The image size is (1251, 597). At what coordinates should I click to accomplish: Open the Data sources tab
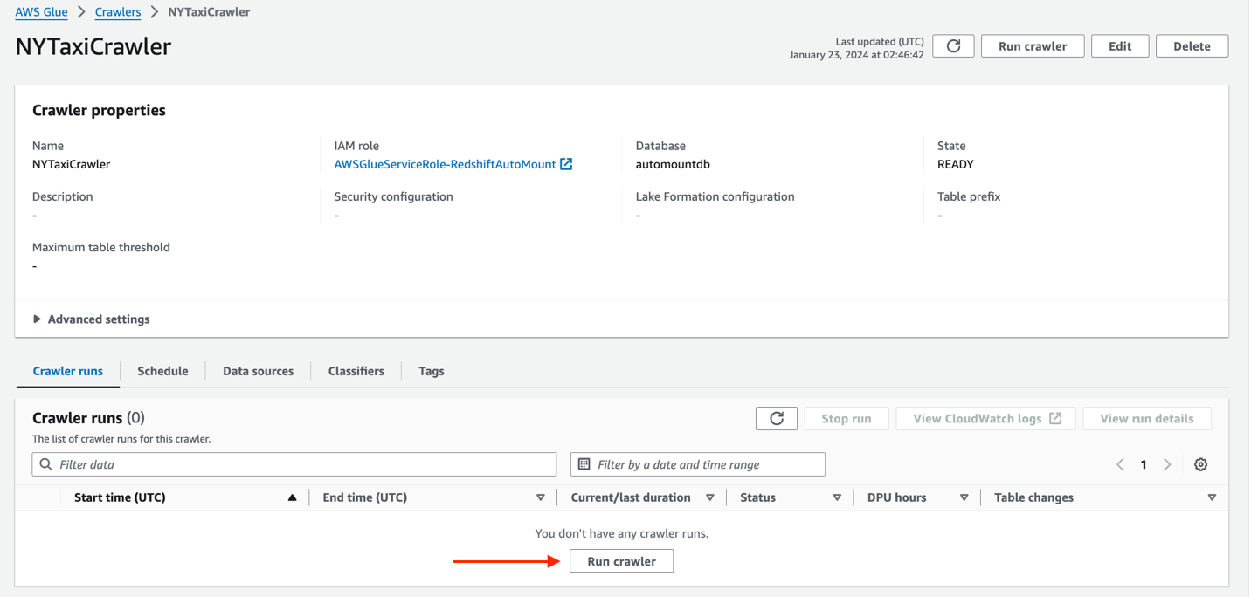(x=259, y=371)
